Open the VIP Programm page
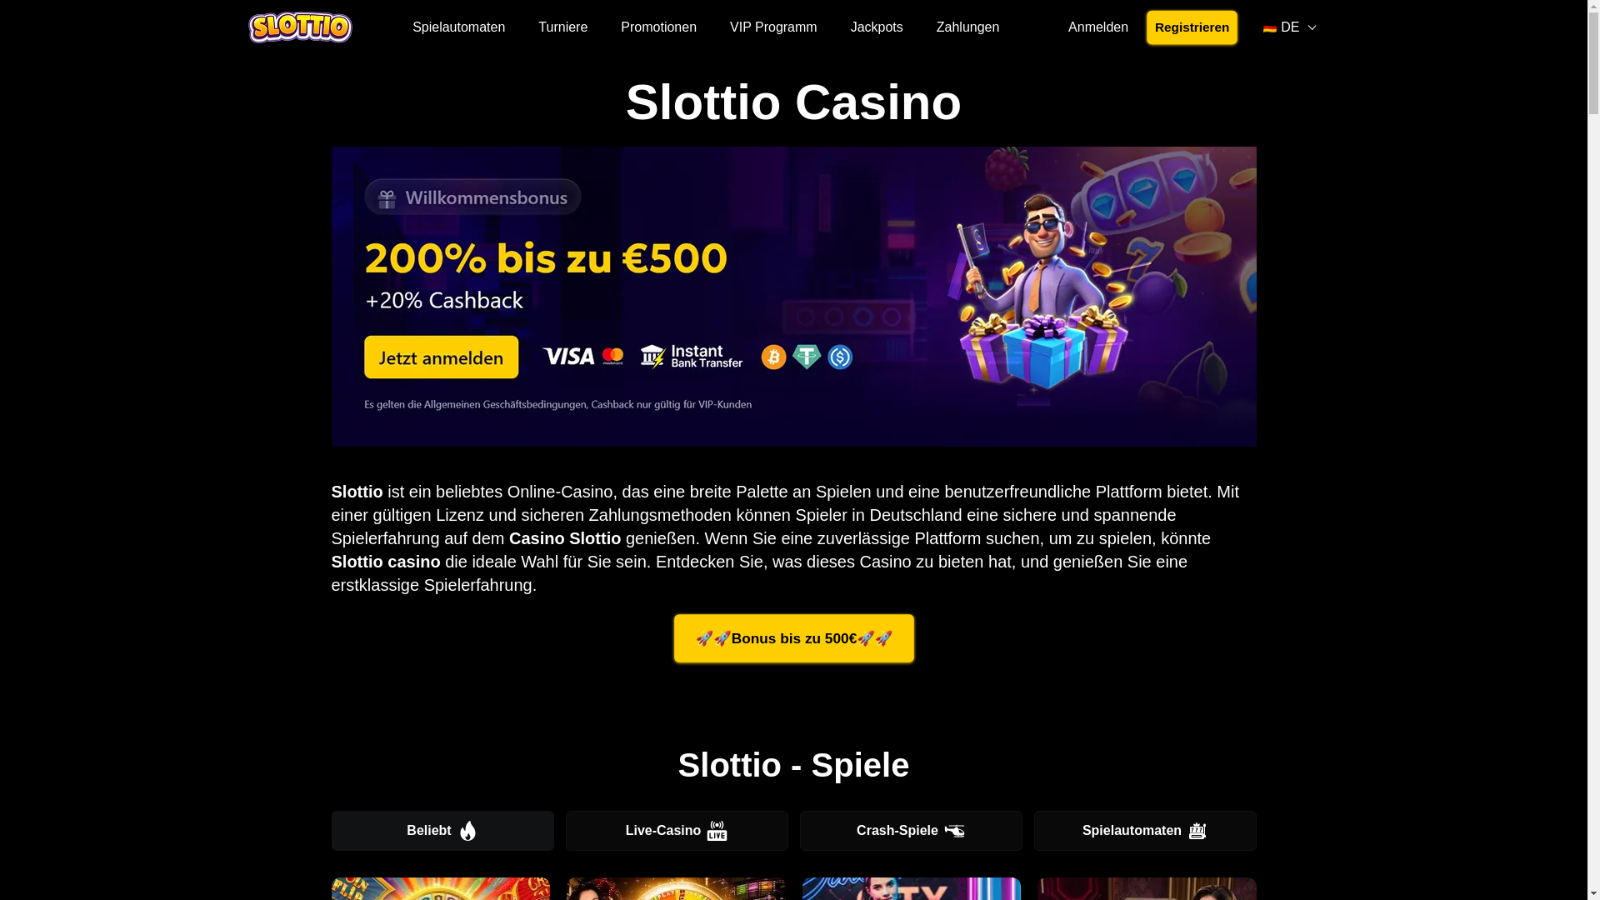This screenshot has width=1600, height=900. 773,27
